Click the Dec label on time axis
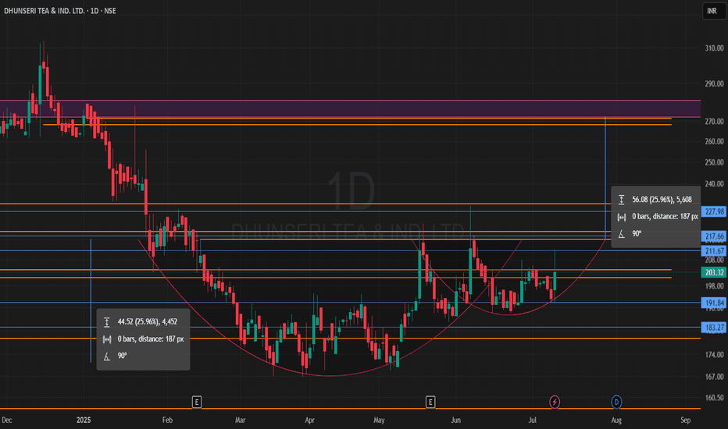This screenshot has width=728, height=429. tap(6, 420)
